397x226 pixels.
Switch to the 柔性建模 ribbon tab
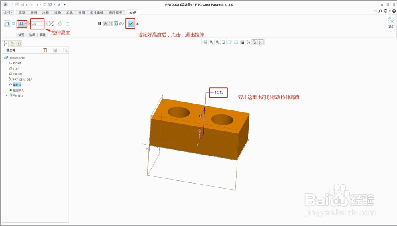(x=97, y=12)
